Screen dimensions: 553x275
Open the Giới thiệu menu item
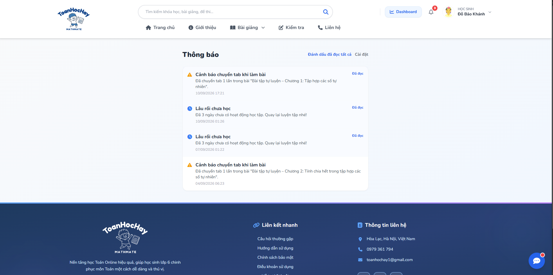(202, 28)
